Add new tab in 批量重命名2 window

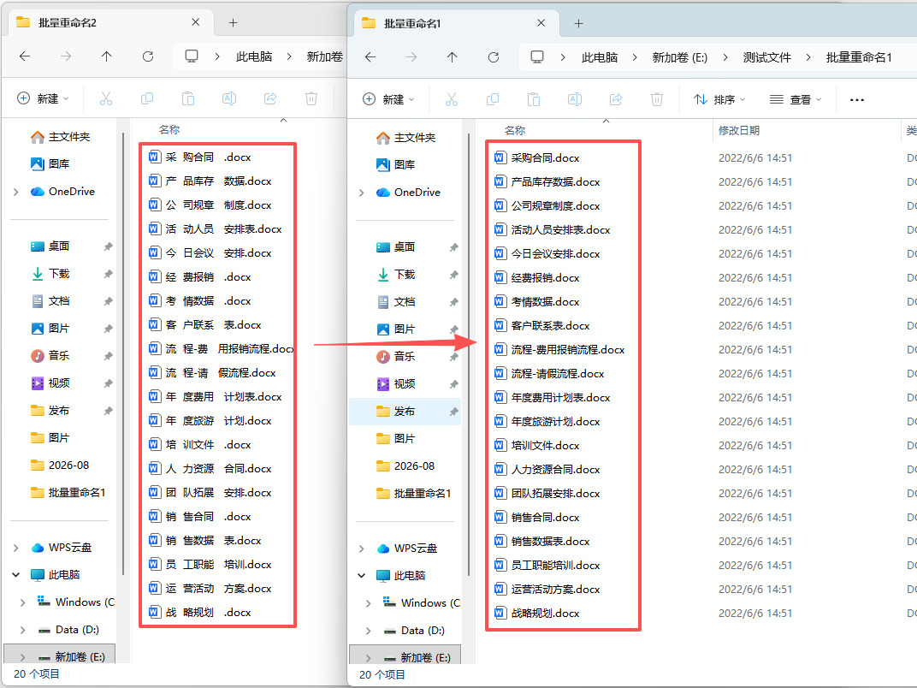(x=233, y=23)
